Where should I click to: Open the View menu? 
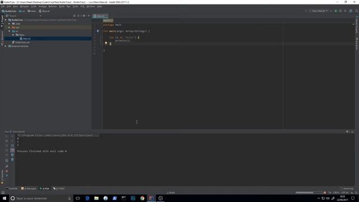[15, 6]
